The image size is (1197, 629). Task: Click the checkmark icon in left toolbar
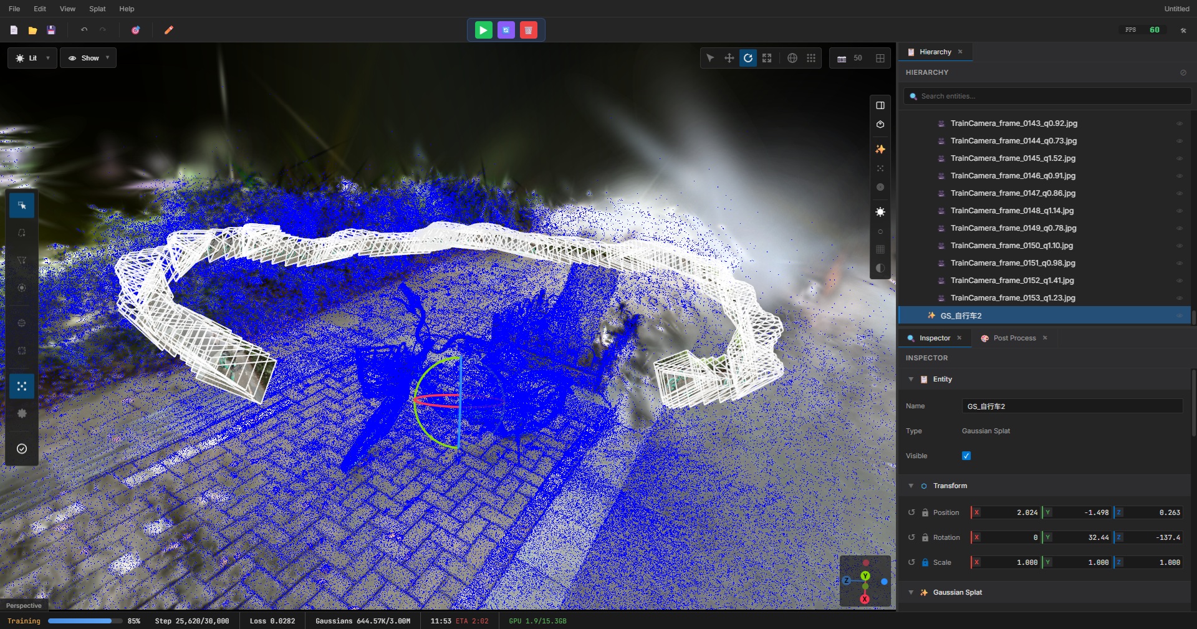[x=22, y=449]
